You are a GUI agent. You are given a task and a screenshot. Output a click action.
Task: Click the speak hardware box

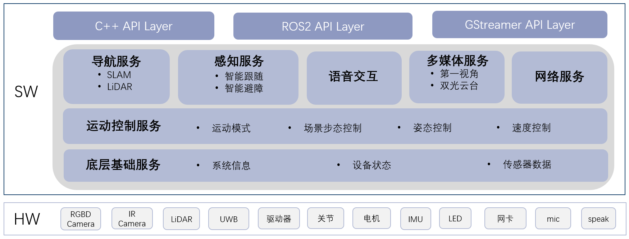point(598,218)
